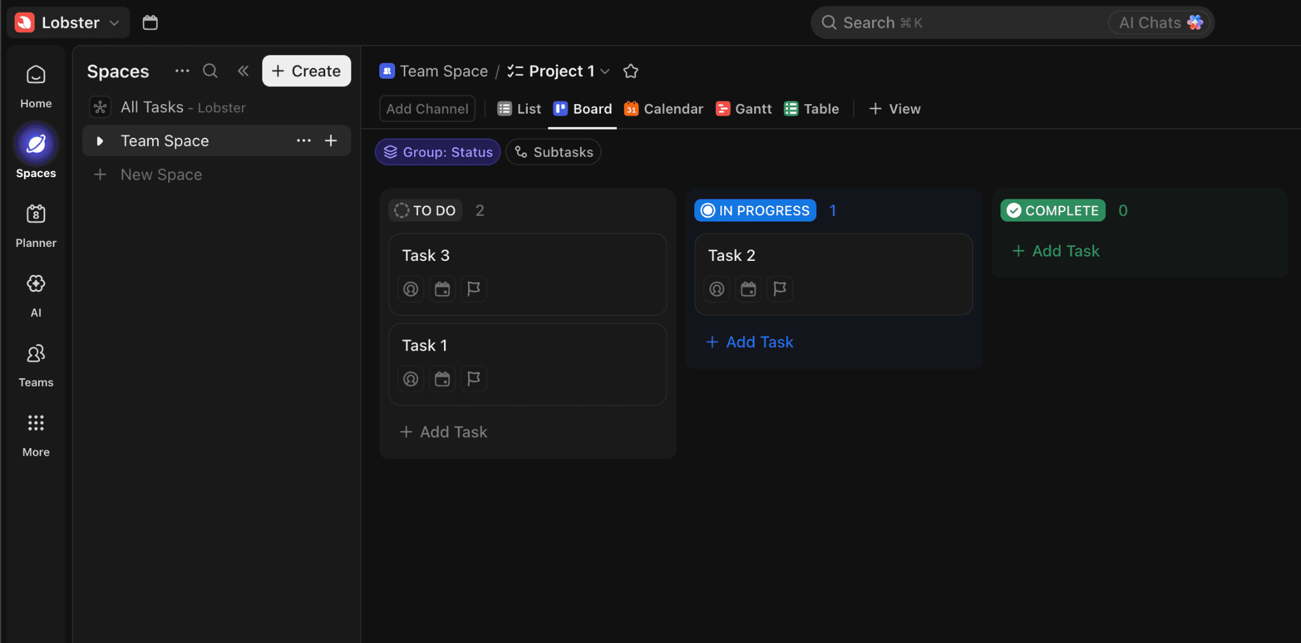Open All Tasks - Lobster
The width and height of the screenshot is (1301, 643).
coord(183,107)
